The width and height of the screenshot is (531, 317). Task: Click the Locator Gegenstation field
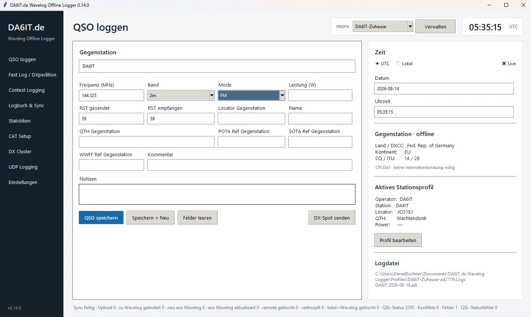[x=251, y=118]
